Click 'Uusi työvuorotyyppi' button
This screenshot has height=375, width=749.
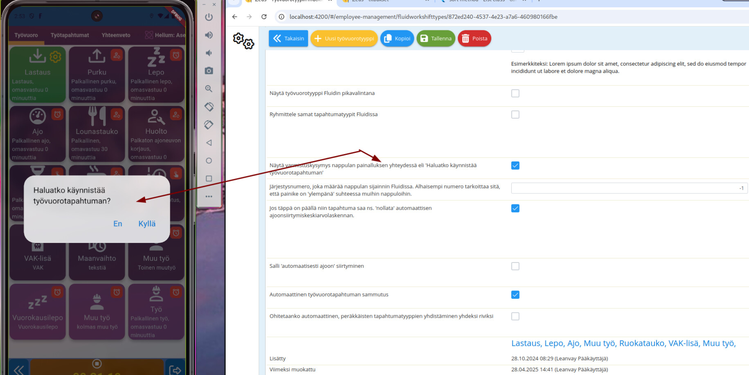tap(344, 38)
